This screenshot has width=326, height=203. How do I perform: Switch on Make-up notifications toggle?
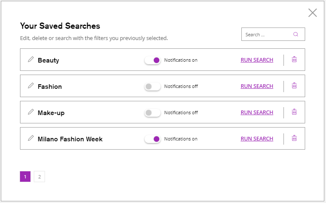click(153, 113)
